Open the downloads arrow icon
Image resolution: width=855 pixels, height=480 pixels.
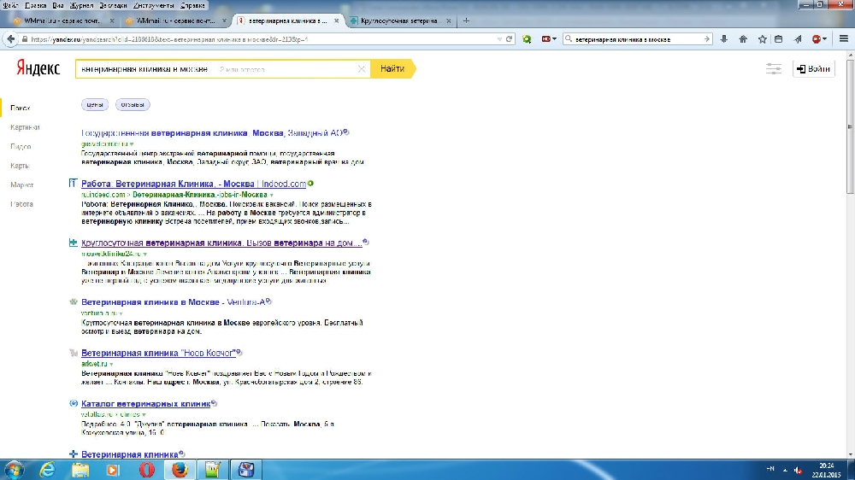click(724, 39)
